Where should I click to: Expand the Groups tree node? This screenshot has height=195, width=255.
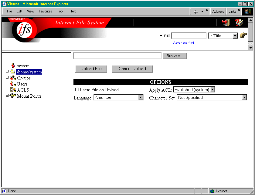click(7, 77)
